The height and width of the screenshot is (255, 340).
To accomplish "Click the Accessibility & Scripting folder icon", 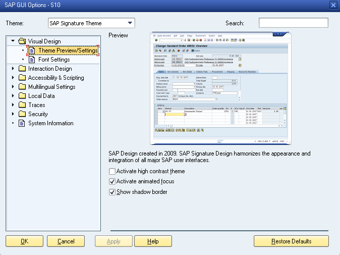I will (x=22, y=78).
